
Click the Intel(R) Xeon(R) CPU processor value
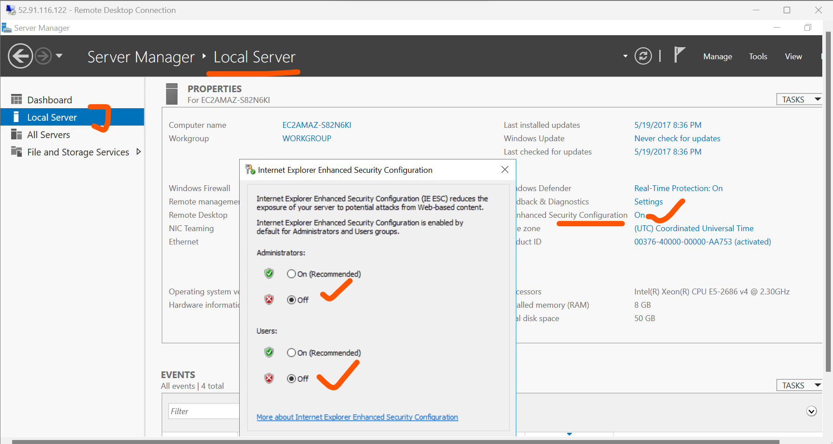[712, 292]
